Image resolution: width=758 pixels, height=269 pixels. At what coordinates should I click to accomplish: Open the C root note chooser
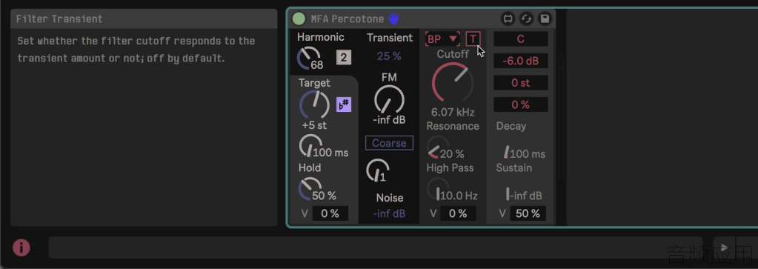click(521, 39)
